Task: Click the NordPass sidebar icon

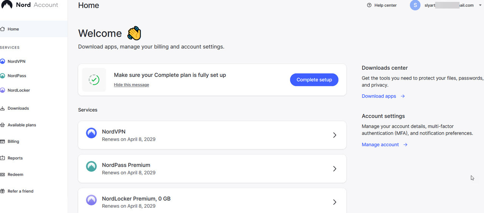Action: tap(2, 76)
